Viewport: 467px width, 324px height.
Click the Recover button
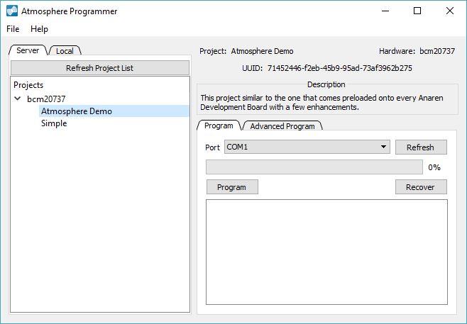coord(420,187)
